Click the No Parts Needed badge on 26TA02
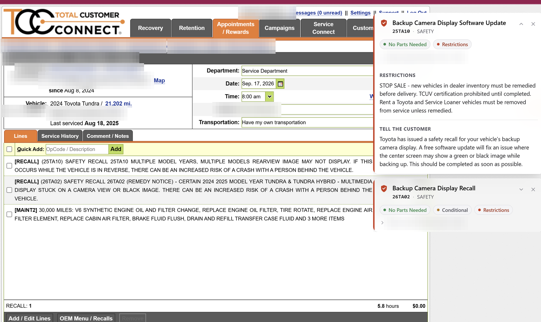The image size is (541, 322). click(x=405, y=210)
